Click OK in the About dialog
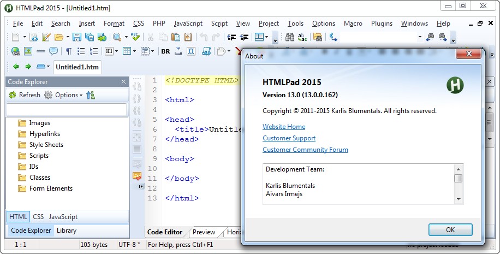This screenshot has height=254, width=500. point(450,230)
